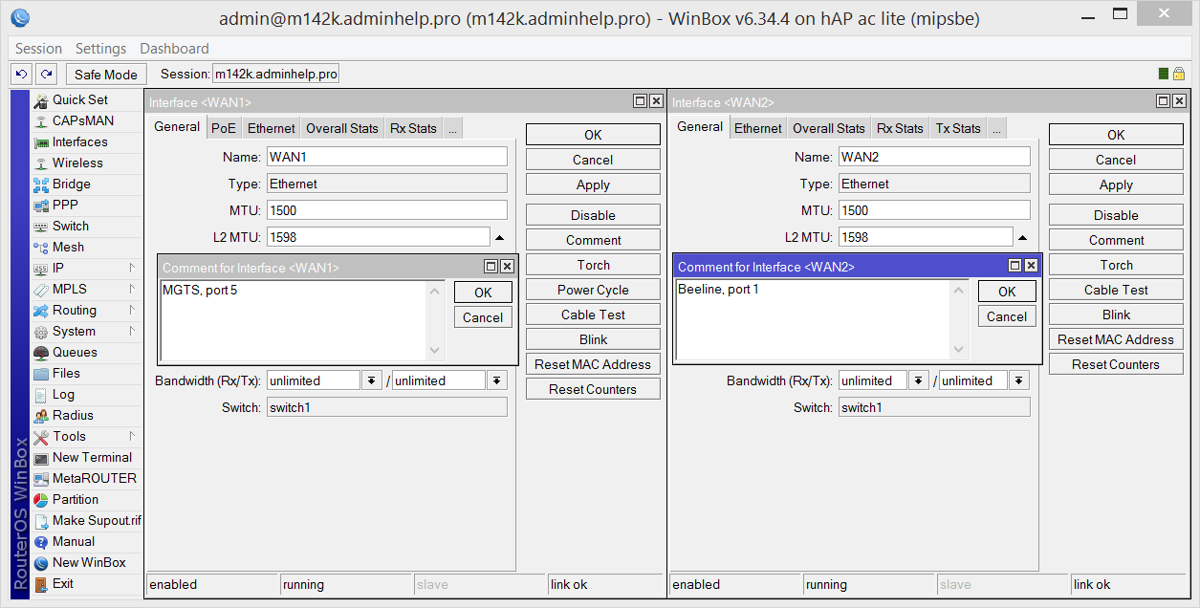Open the Dashboard menu

(x=174, y=48)
